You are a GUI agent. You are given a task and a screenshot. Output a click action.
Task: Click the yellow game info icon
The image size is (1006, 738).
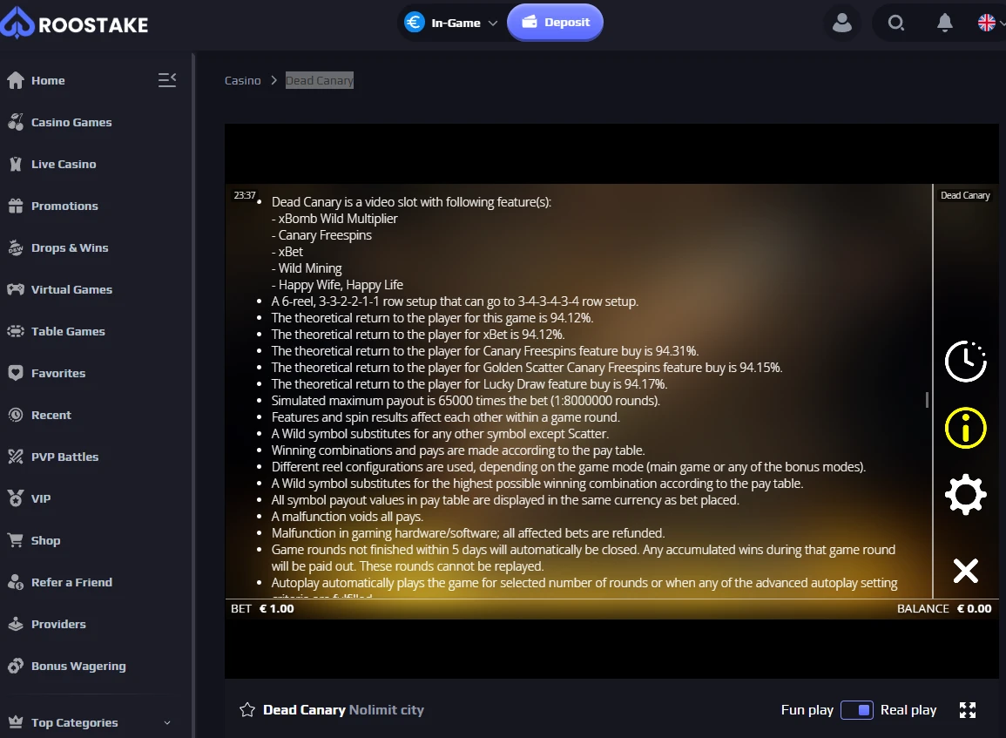(x=966, y=428)
